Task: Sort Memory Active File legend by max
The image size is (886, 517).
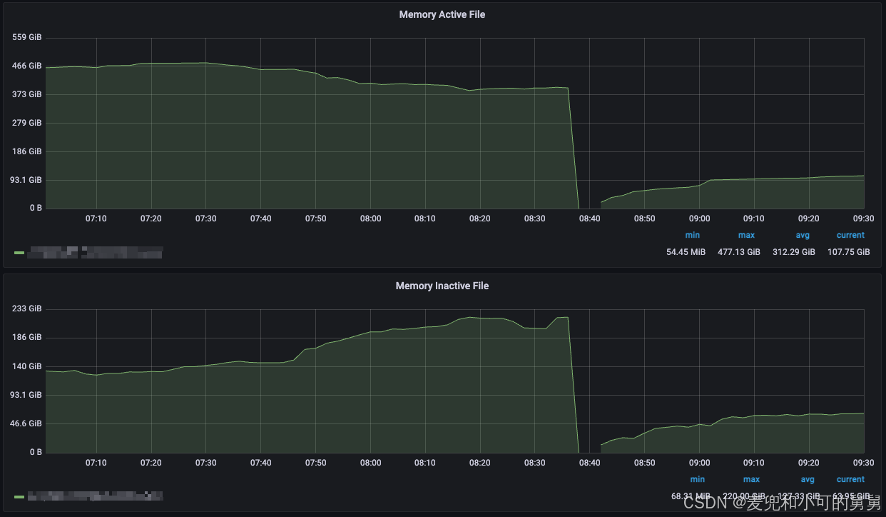Action: click(746, 235)
